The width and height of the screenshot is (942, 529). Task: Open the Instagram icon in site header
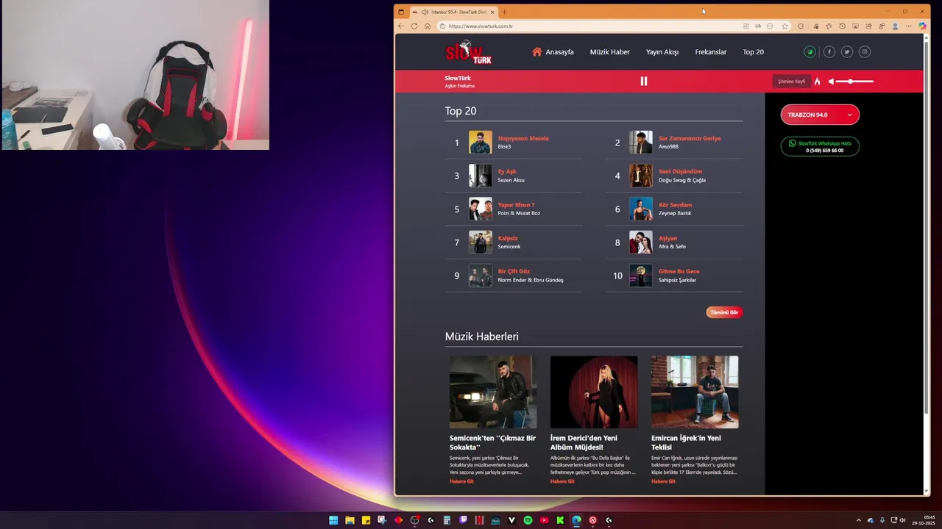tap(865, 52)
